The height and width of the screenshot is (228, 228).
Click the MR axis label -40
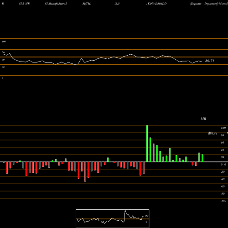pyautogui.click(x=223, y=179)
